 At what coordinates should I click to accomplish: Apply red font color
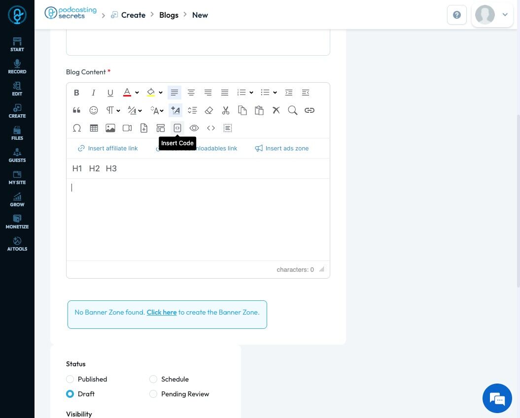tap(127, 93)
